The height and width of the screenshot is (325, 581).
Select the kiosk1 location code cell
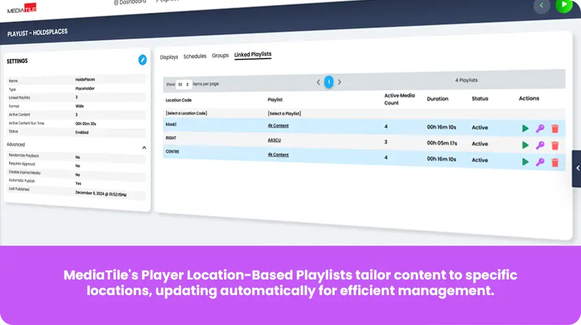click(x=171, y=124)
